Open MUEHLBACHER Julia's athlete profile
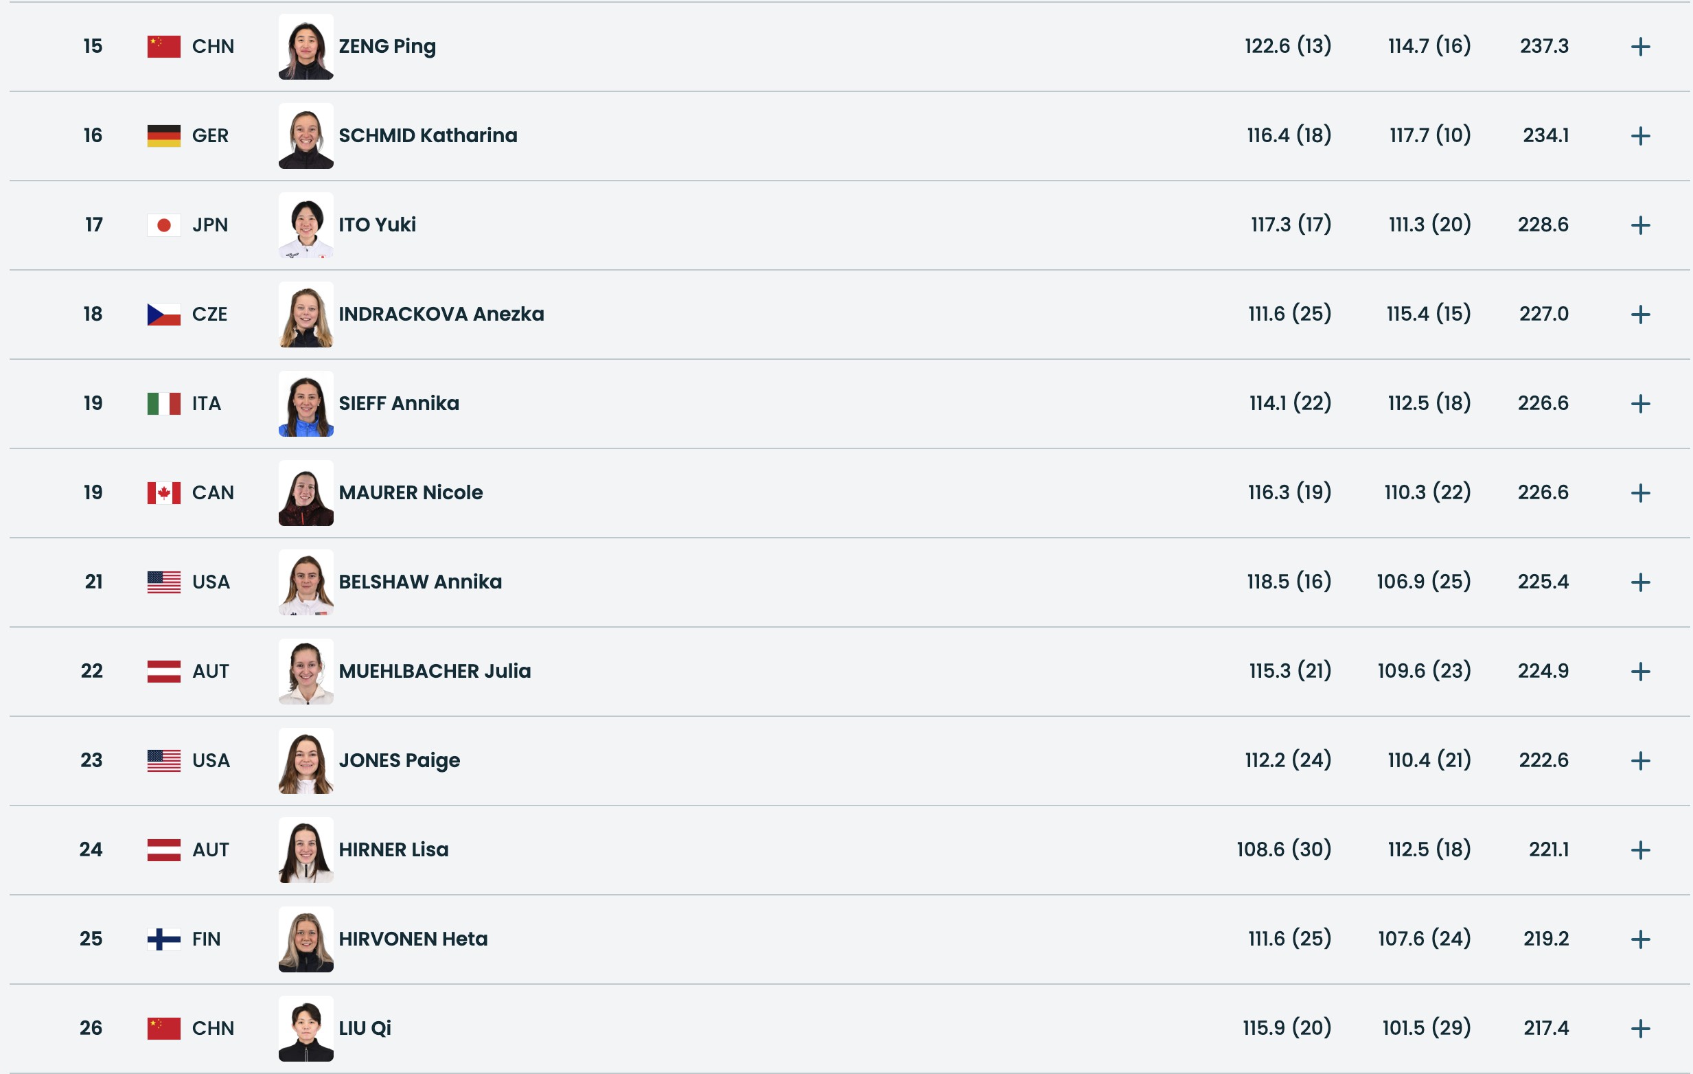Screen dimensions: 1693x1074 tap(435, 672)
